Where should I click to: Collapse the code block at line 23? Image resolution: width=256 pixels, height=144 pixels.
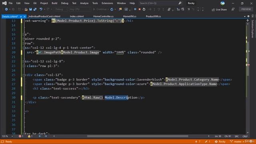coord(24,66)
